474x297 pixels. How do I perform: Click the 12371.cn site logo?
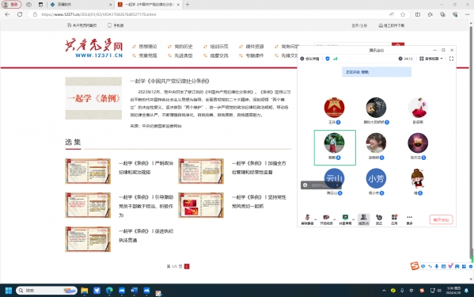[94, 48]
